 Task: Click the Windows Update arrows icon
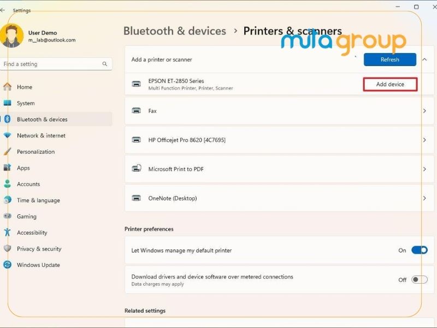8,265
